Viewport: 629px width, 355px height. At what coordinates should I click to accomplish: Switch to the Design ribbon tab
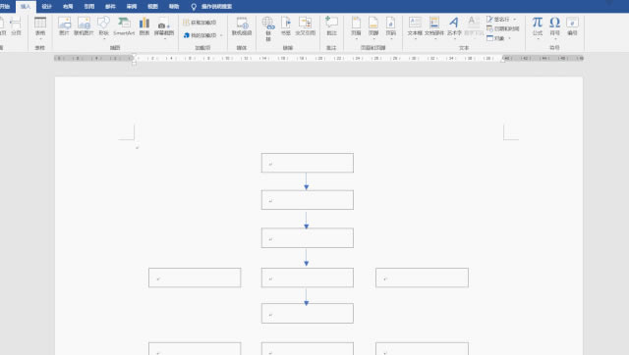click(46, 7)
